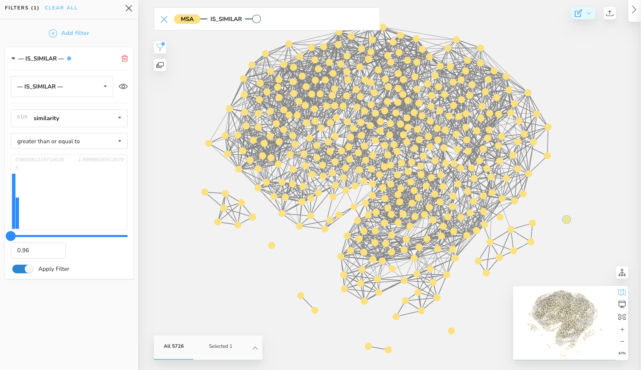Click the fit to screen icon
Screen dimensions: 641x370
(622, 317)
